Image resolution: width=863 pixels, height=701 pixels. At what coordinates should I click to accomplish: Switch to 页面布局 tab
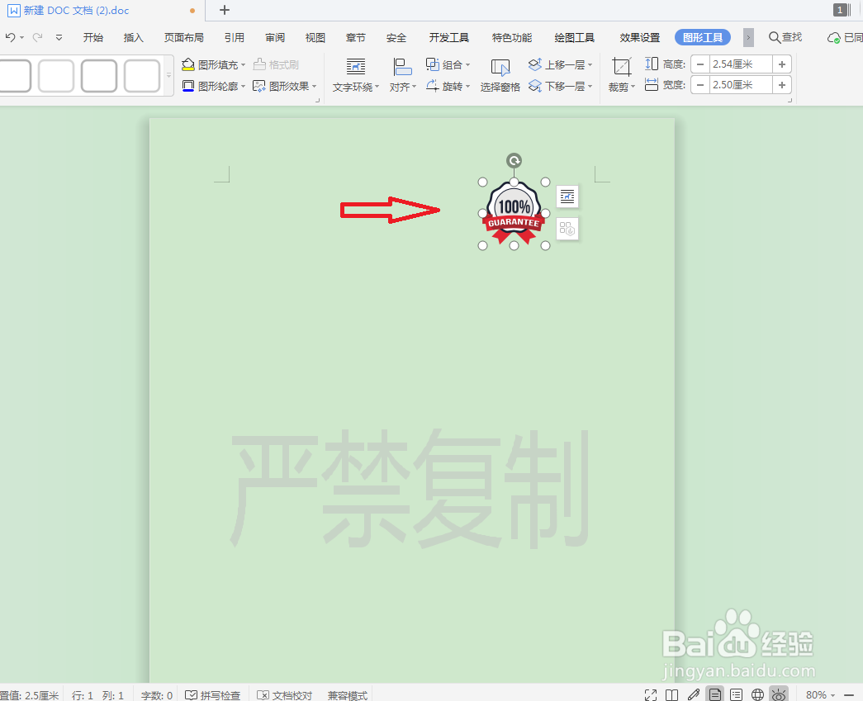184,37
